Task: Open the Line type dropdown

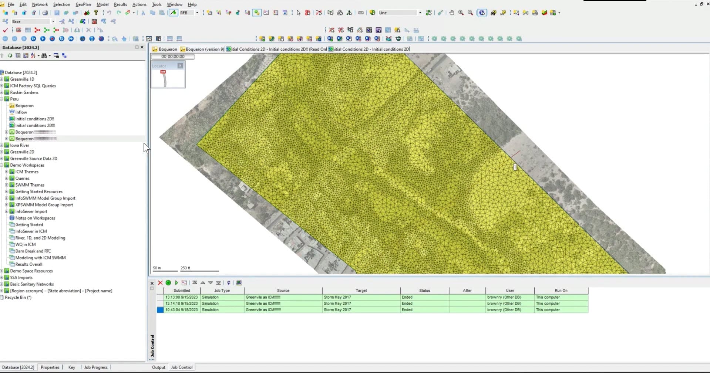Action: pos(420,13)
